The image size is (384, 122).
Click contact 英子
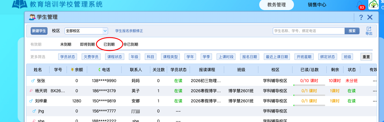pyautogui.click(x=136, y=91)
